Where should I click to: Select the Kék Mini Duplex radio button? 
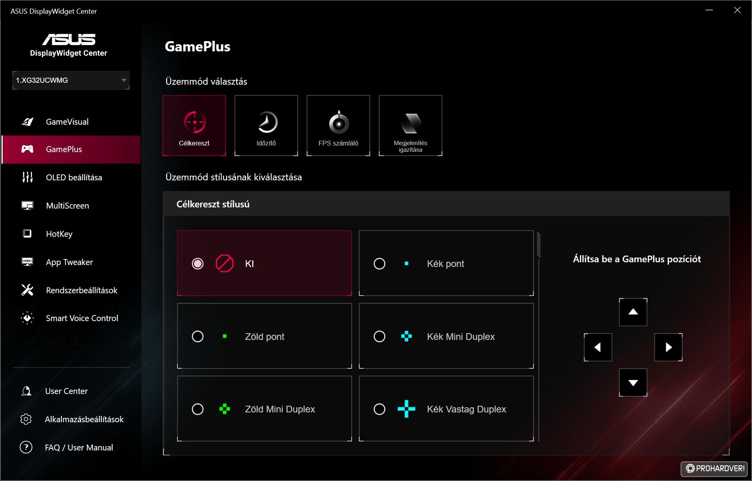[380, 336]
